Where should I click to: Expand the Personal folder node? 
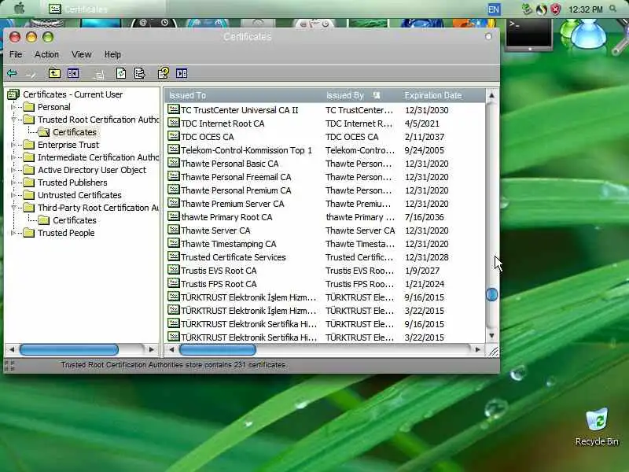[x=13, y=107]
